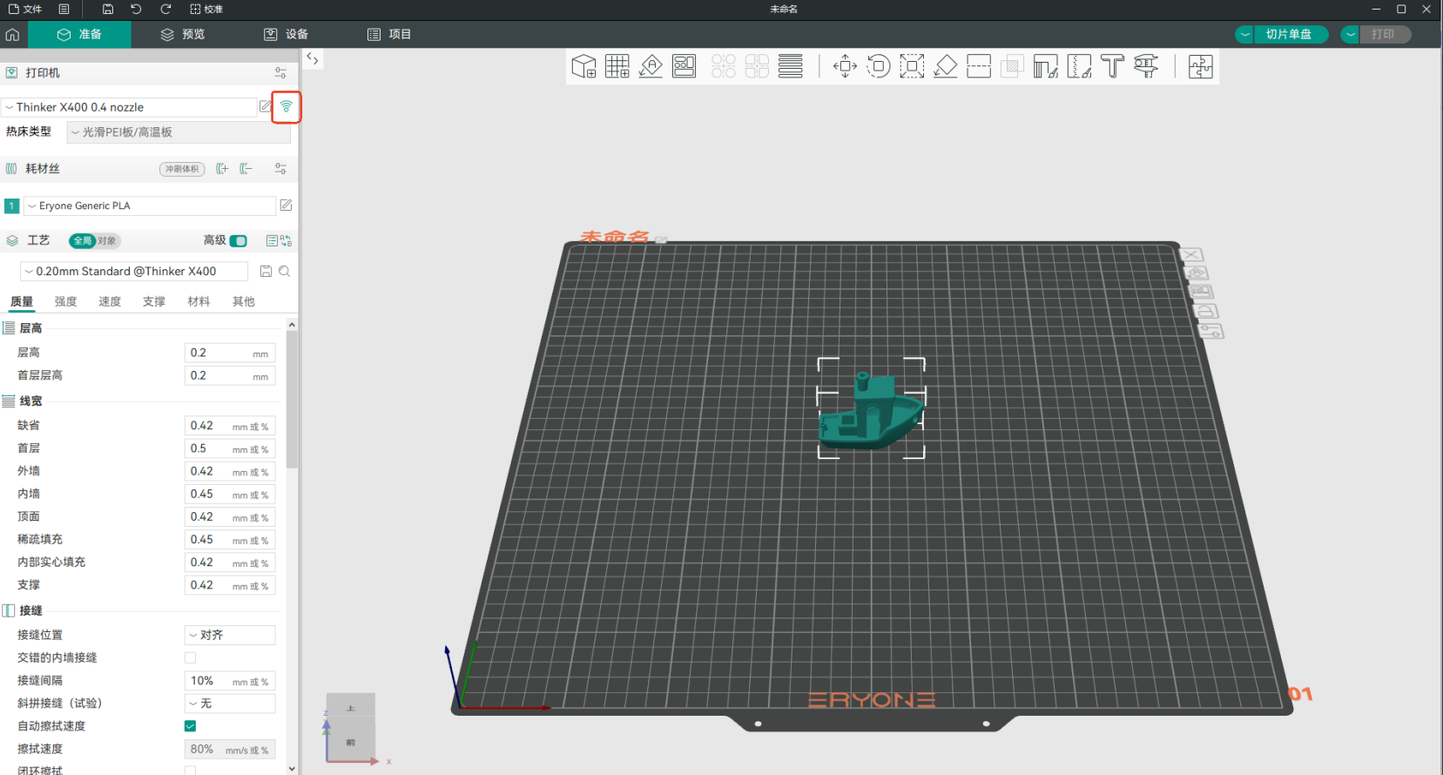Click the add cube primitive icon
The height and width of the screenshot is (775, 1443).
click(x=583, y=66)
